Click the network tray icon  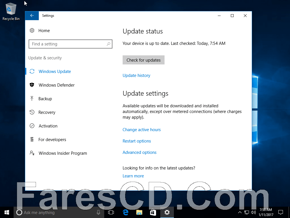tap(247, 212)
